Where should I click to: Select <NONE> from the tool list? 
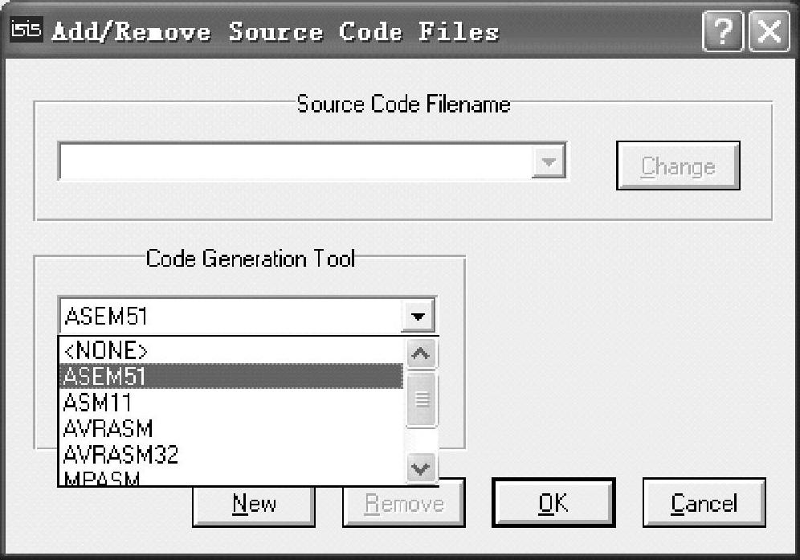coord(232,350)
